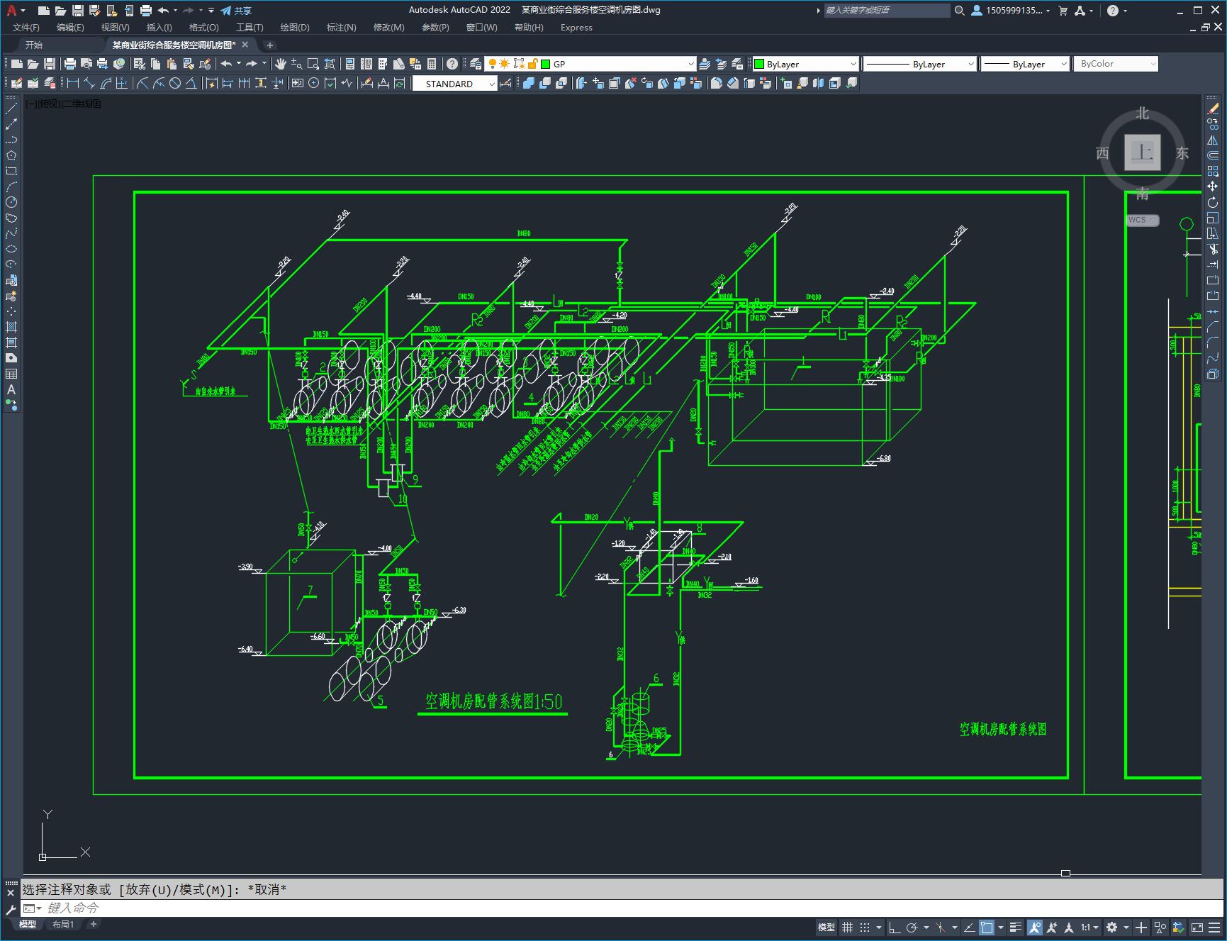Screen dimensions: 1227x941
Task: Switch to the 布局1 layout tab
Action: 62,924
